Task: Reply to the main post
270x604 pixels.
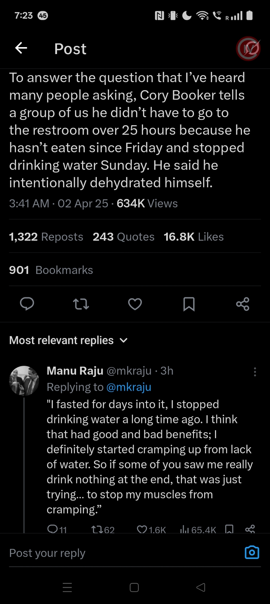Action: pos(27,304)
